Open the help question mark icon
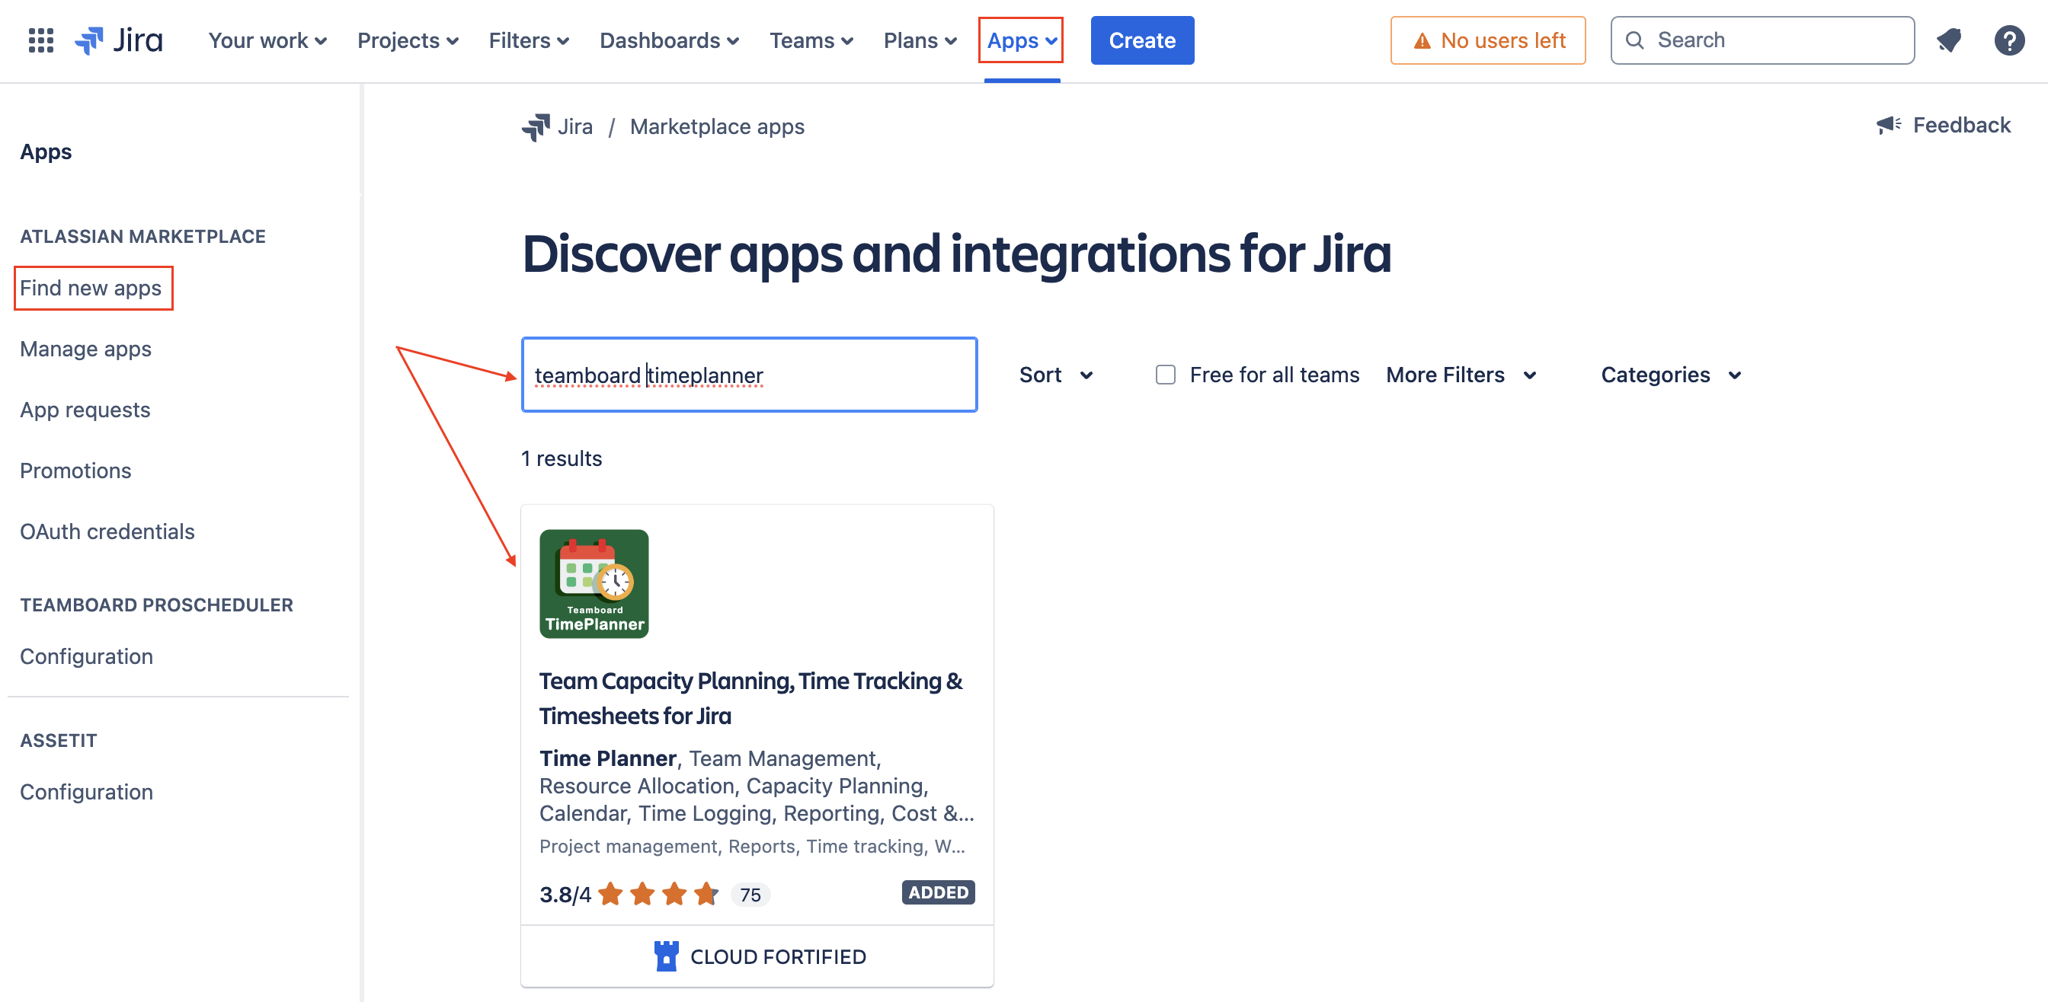 coord(2009,40)
